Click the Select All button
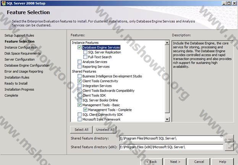The width and height of the screenshot is (238, 165). pos(81,129)
